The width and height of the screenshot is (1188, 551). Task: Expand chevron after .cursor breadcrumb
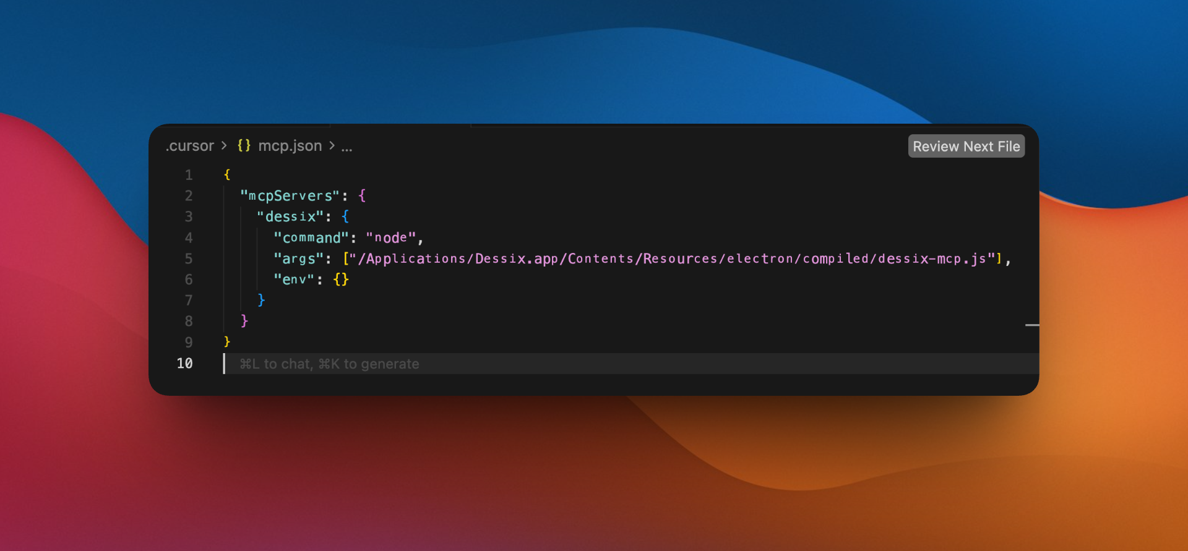pos(224,146)
